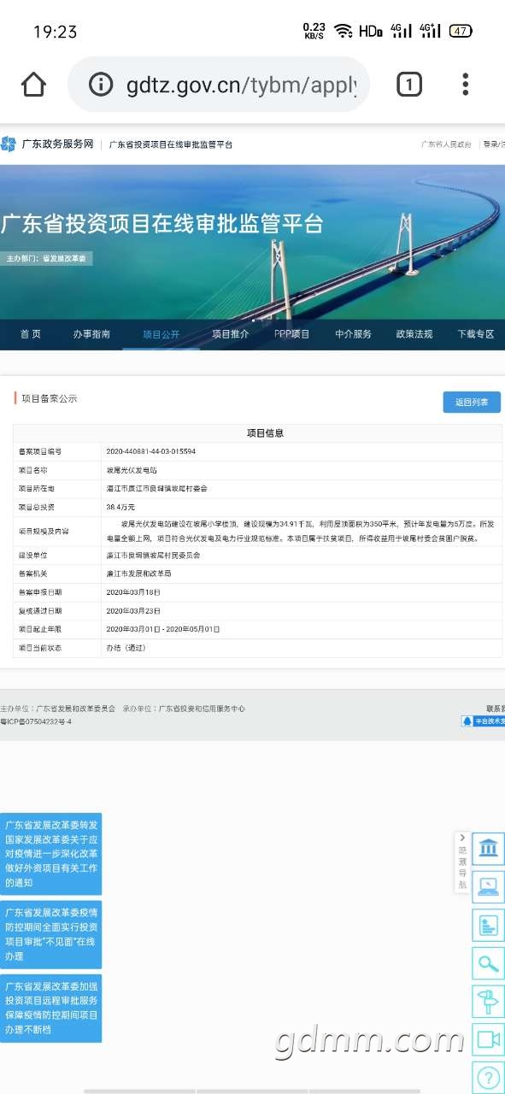Open the magnifier search sidebar icon
505x1094 pixels.
tap(488, 963)
